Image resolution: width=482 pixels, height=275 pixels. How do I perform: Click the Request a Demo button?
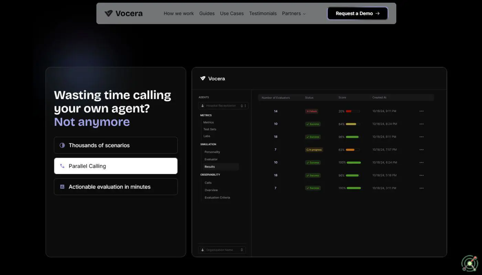357,13
